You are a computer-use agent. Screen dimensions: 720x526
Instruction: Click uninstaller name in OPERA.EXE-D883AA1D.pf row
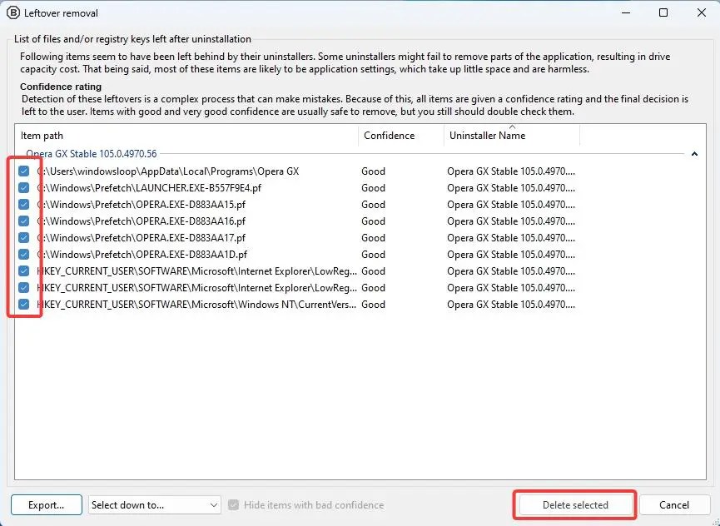(x=511, y=255)
